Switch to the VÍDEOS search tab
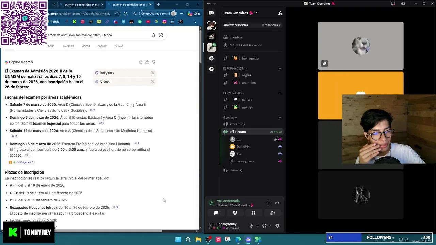This screenshot has height=245, width=436. 86,46
